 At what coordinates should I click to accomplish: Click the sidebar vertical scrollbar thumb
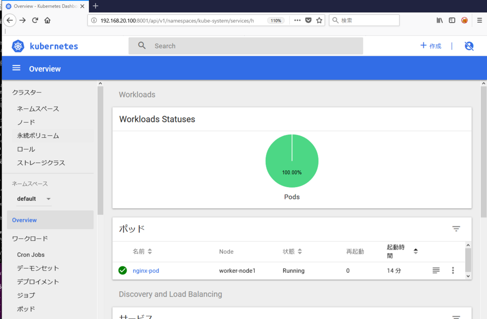point(100,150)
